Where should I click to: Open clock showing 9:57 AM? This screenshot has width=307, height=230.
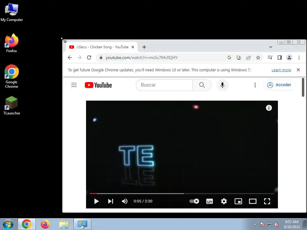pyautogui.click(x=292, y=224)
